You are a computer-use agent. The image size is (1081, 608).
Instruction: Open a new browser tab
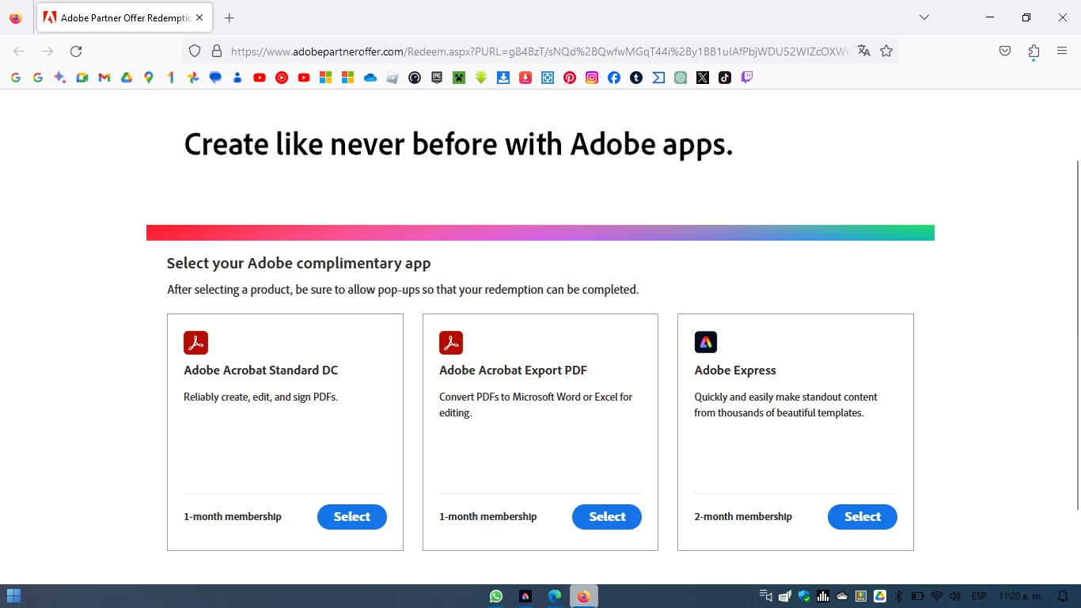click(229, 17)
